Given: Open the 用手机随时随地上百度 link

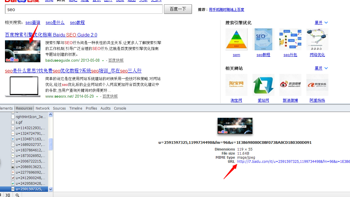Looking at the screenshot, I should coord(227,10).
